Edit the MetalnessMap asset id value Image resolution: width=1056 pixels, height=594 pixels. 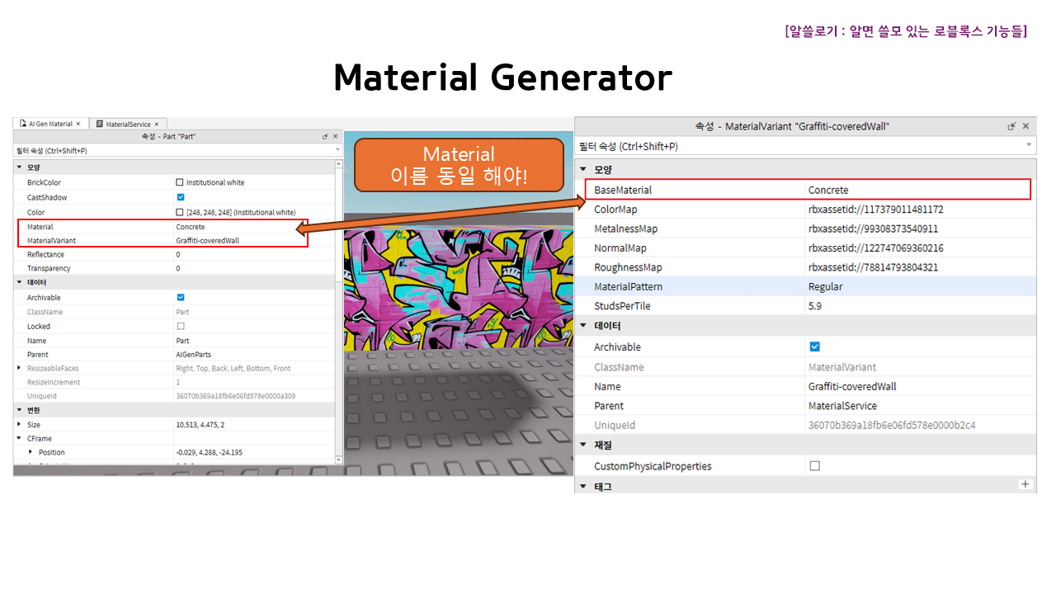[x=873, y=229]
